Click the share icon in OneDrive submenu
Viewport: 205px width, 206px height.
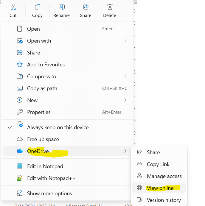pyautogui.click(x=139, y=152)
